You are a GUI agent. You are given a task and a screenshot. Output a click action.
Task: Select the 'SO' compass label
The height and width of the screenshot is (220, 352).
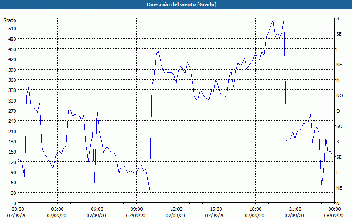tap(339, 126)
